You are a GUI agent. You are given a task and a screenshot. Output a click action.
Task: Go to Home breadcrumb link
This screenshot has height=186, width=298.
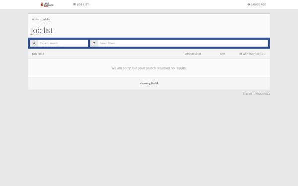pyautogui.click(x=36, y=19)
